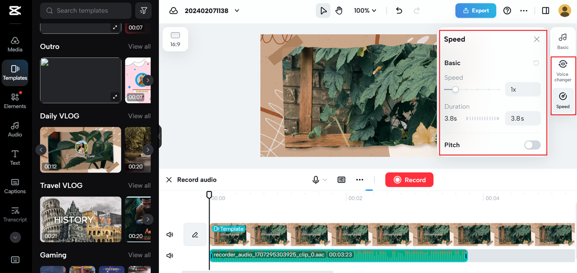Click the 3.8s duration input field
Image resolution: width=577 pixels, height=273 pixels.
pos(523,118)
